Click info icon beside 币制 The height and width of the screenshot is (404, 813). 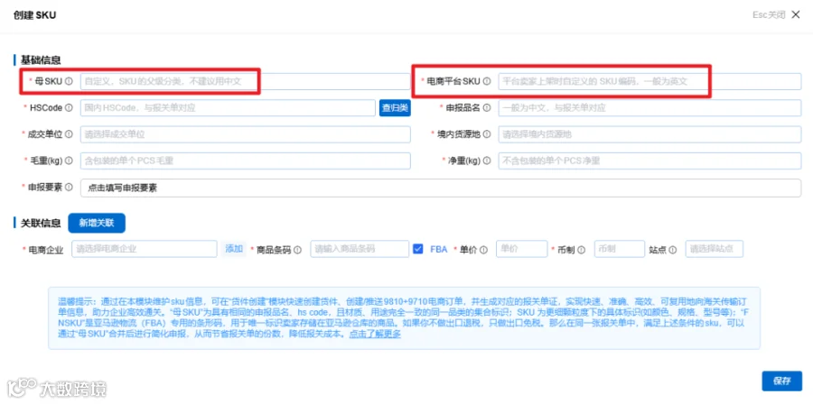click(582, 249)
